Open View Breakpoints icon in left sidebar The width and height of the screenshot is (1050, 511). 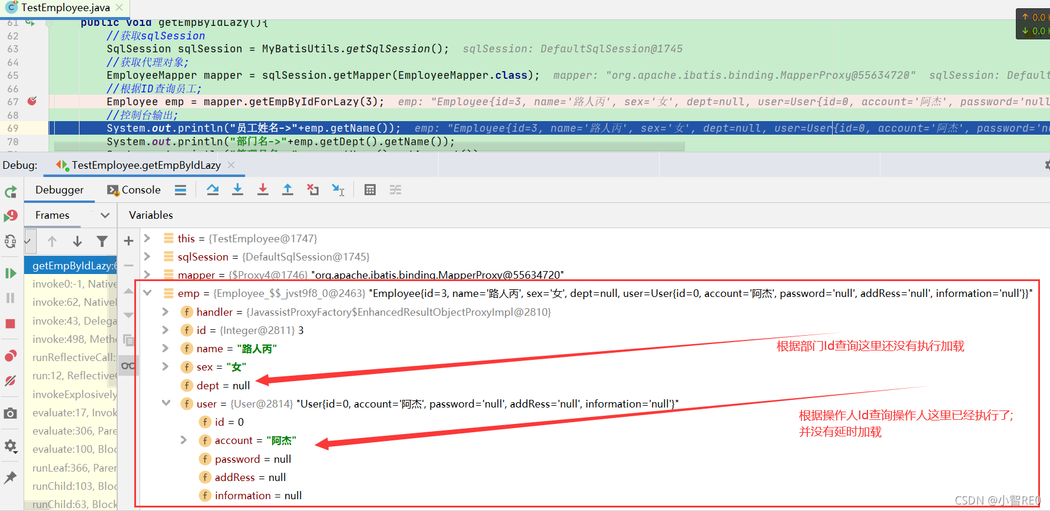click(11, 356)
